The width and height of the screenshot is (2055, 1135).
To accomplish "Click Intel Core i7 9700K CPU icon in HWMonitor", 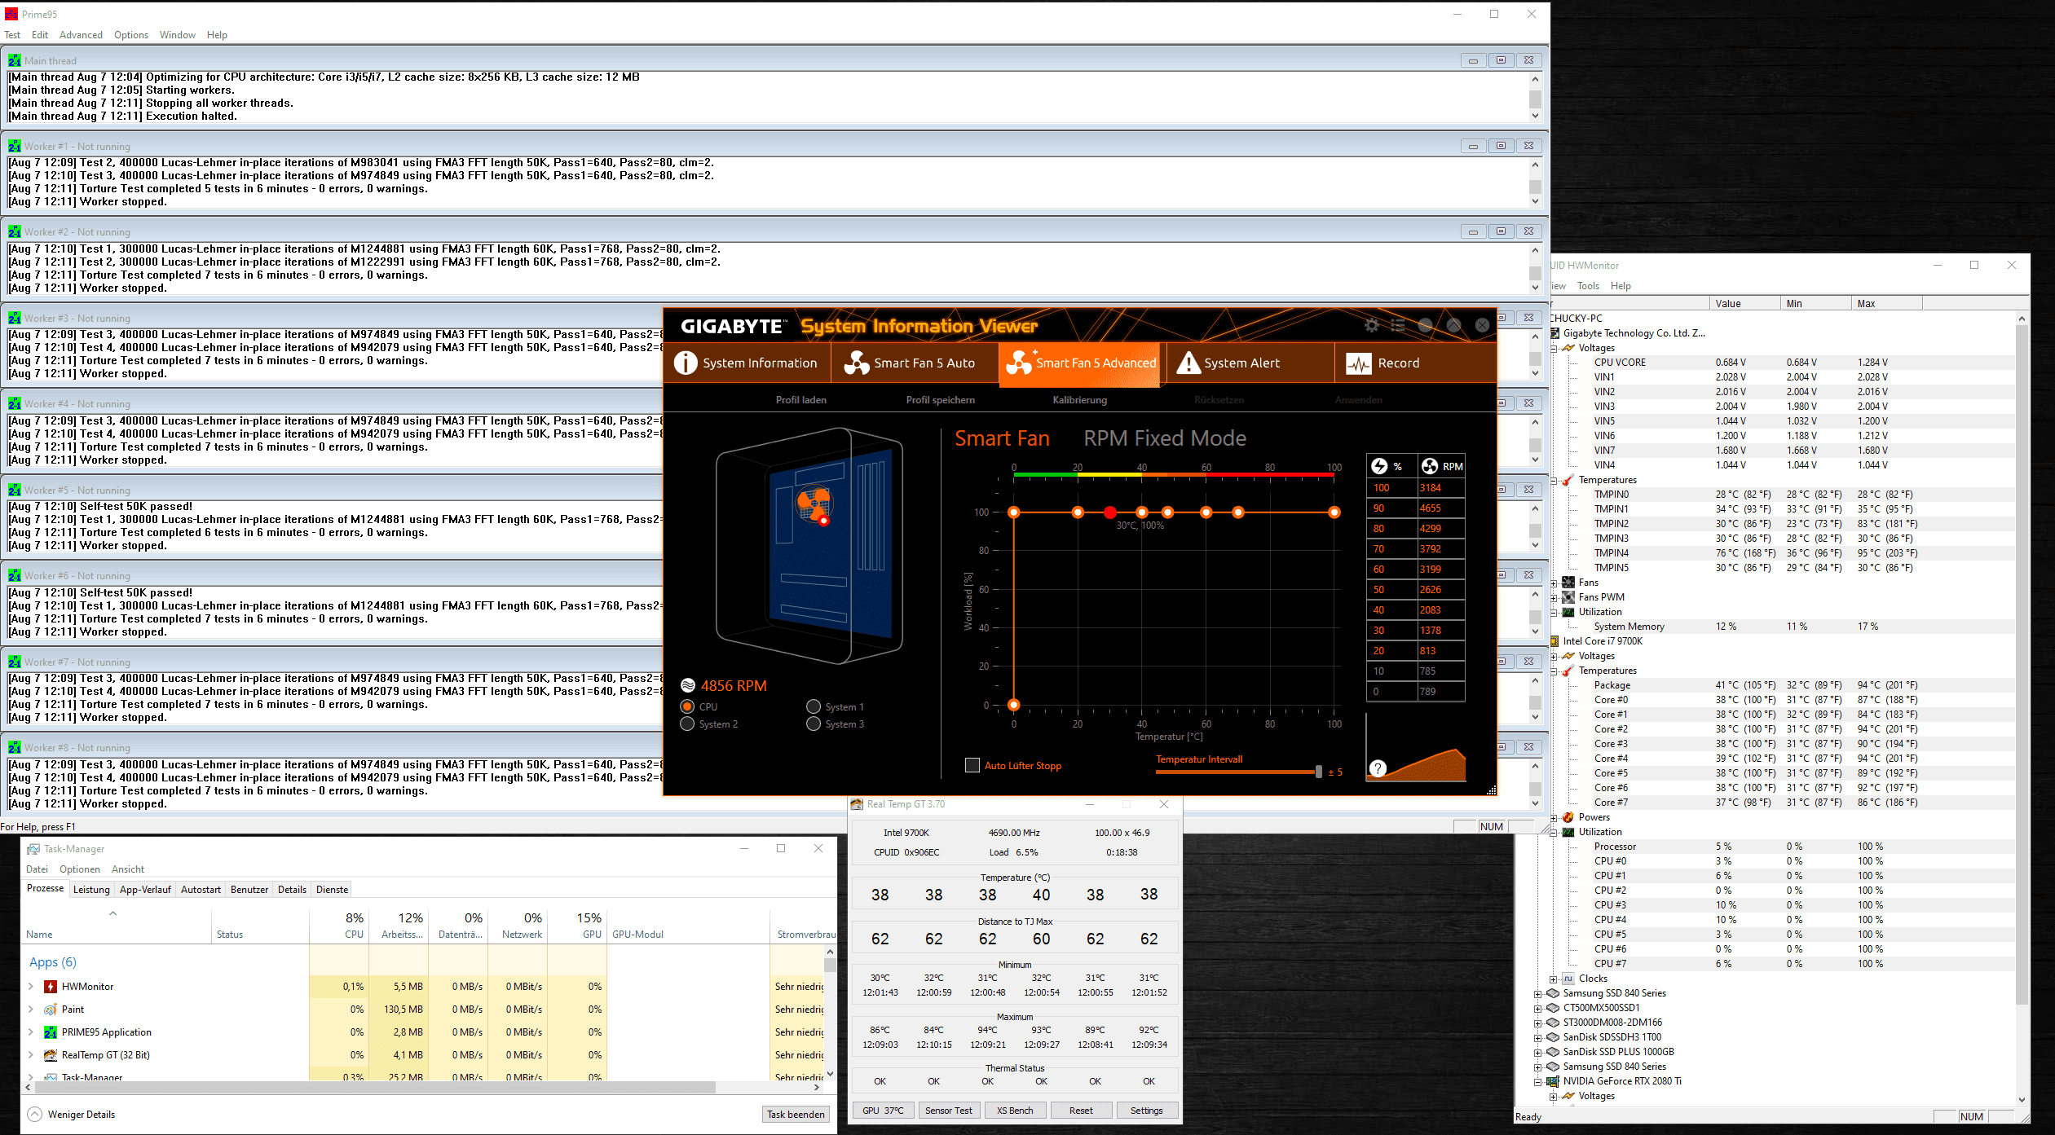I will pos(1554,641).
